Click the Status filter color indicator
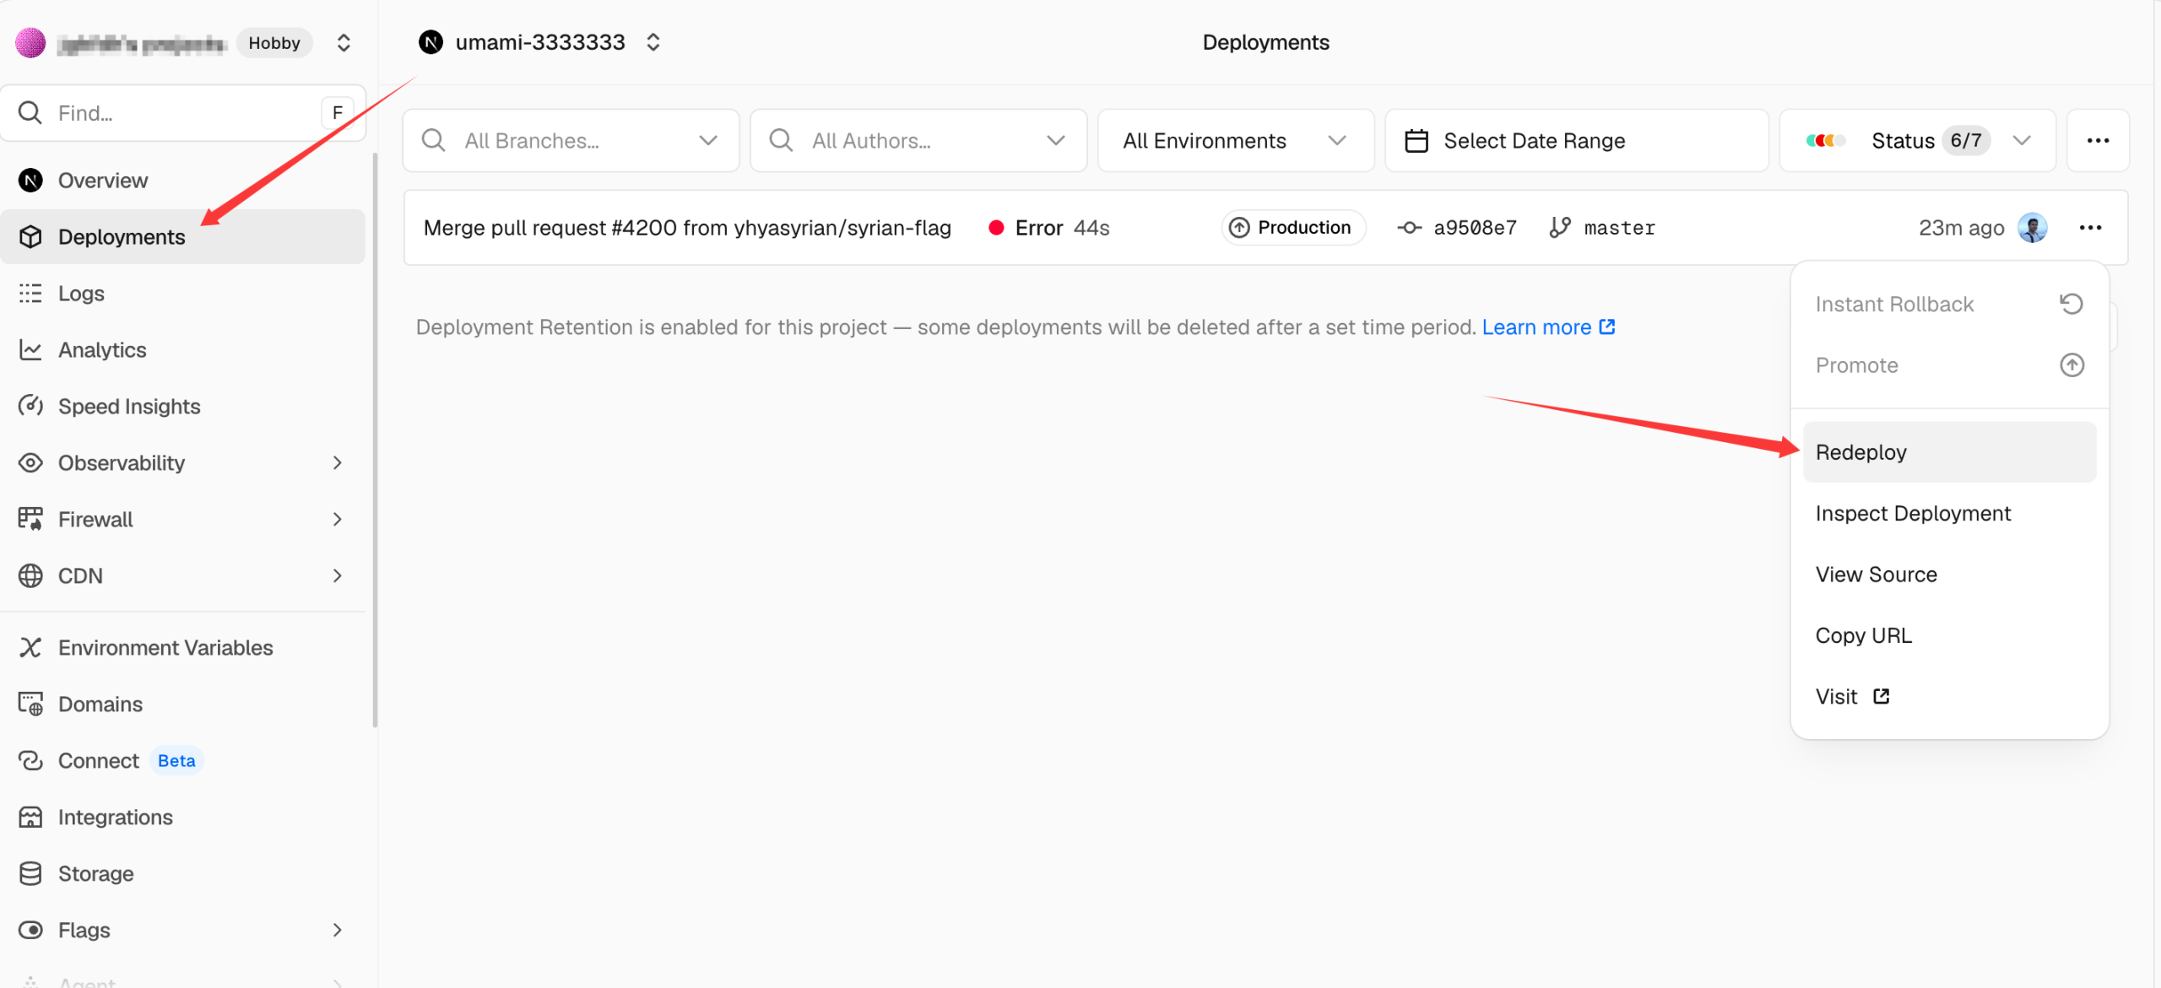This screenshot has height=988, width=2161. 1825,141
